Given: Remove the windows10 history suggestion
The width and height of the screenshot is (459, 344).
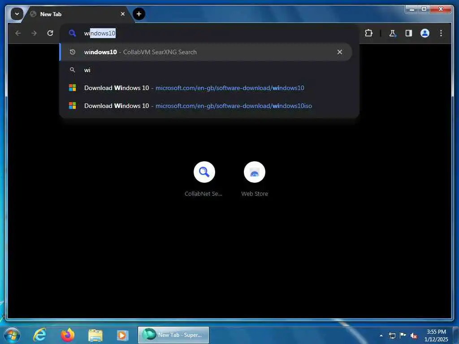Looking at the screenshot, I should (x=340, y=52).
